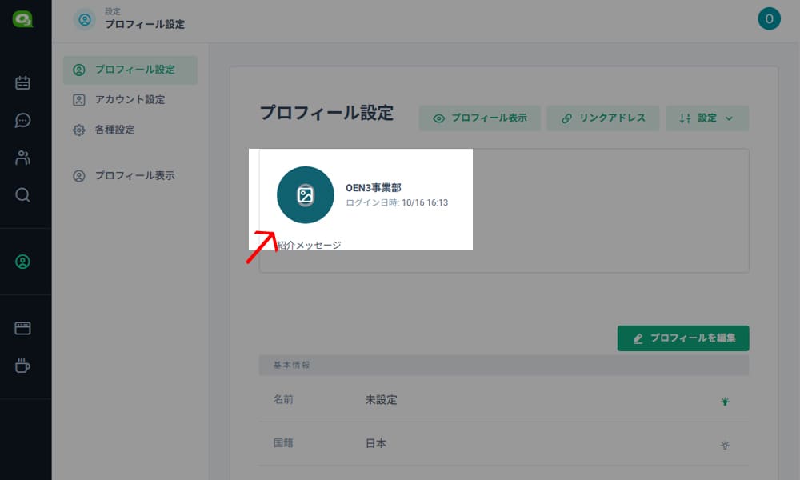
Task: Open the users group icon
Action: [x=22, y=158]
